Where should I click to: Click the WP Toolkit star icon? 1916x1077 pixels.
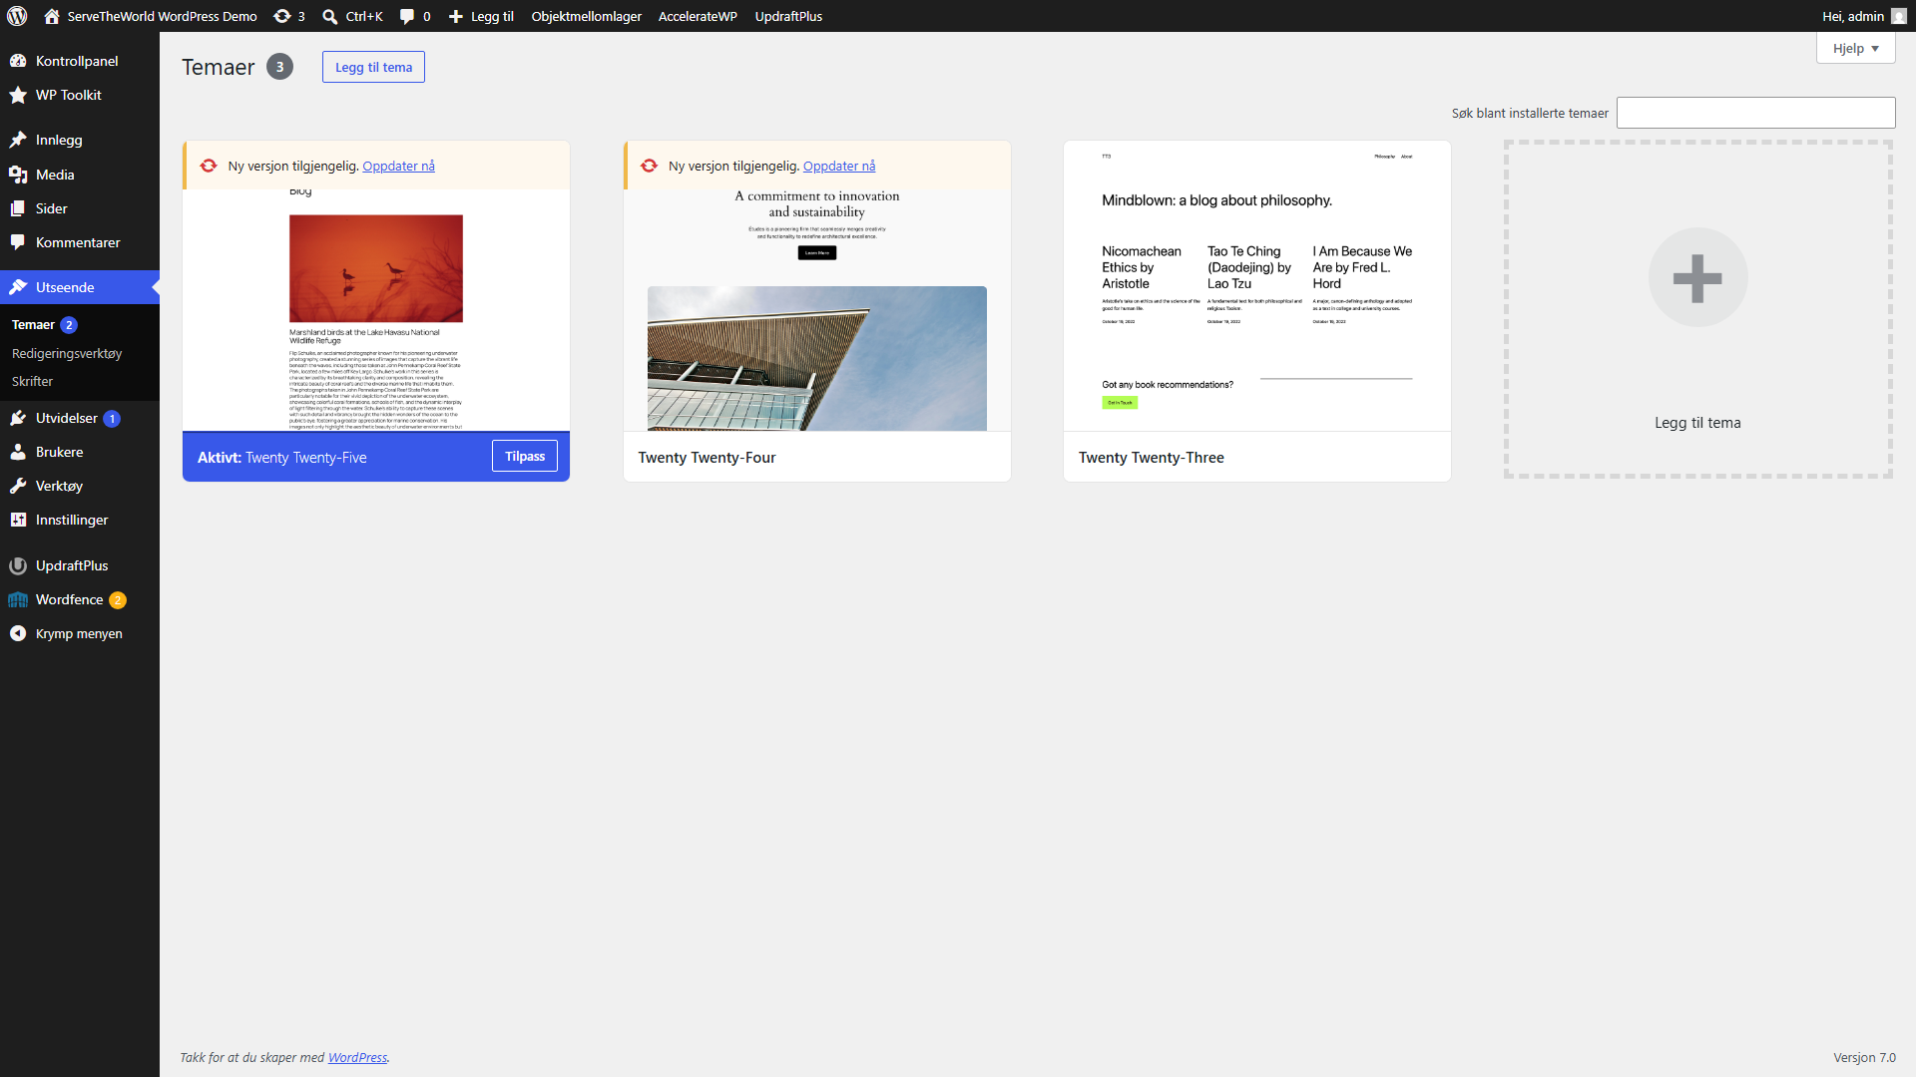click(x=18, y=95)
